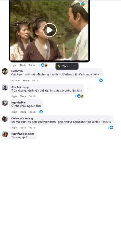Reply to the video comment
This screenshot has height=234, width=121.
(x=32, y=65)
